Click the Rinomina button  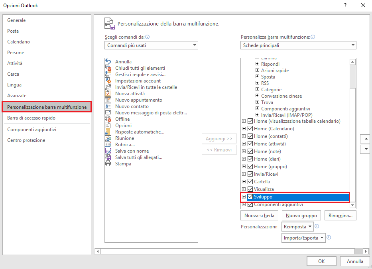click(x=341, y=215)
